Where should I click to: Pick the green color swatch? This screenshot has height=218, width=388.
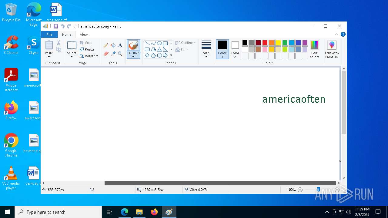285,43
